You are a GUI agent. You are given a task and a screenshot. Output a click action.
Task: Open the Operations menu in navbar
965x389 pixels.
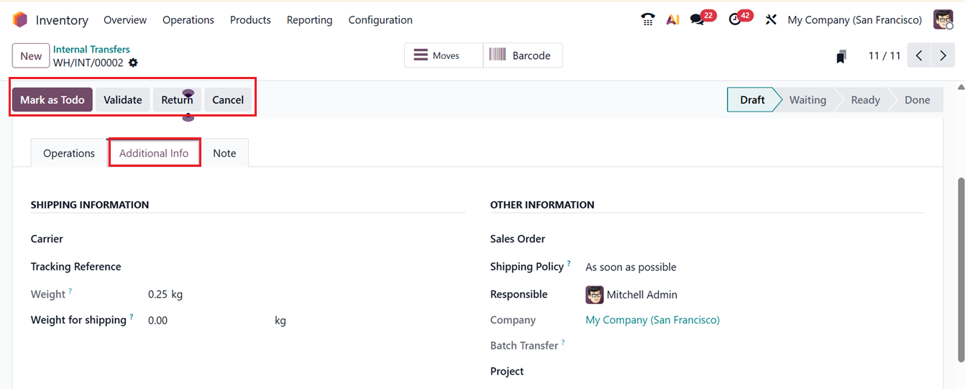coord(188,19)
